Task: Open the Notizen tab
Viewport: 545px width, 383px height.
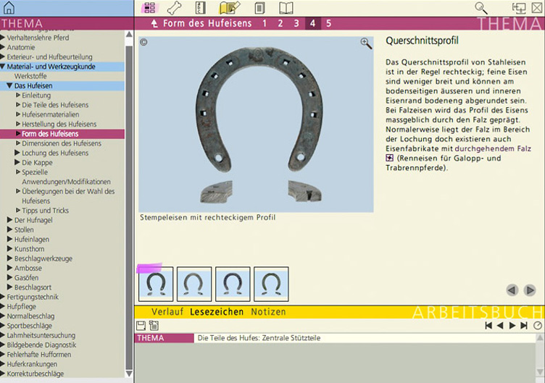Action: (x=268, y=312)
